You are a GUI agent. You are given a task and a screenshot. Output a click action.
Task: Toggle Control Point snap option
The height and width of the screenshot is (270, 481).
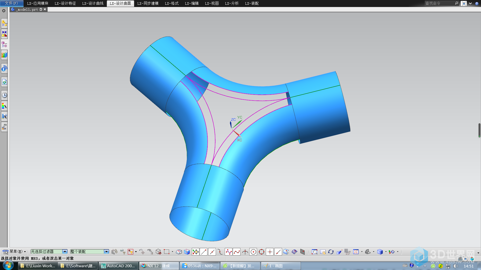tap(220, 252)
